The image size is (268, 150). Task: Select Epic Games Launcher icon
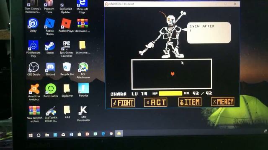67,49
